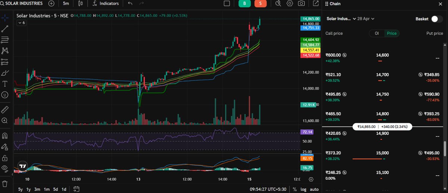The width and height of the screenshot is (448, 193).
Task: Select the XABCD pattern tool
Action: pos(5,50)
